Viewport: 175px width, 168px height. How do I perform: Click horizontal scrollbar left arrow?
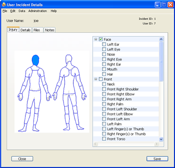95,144
